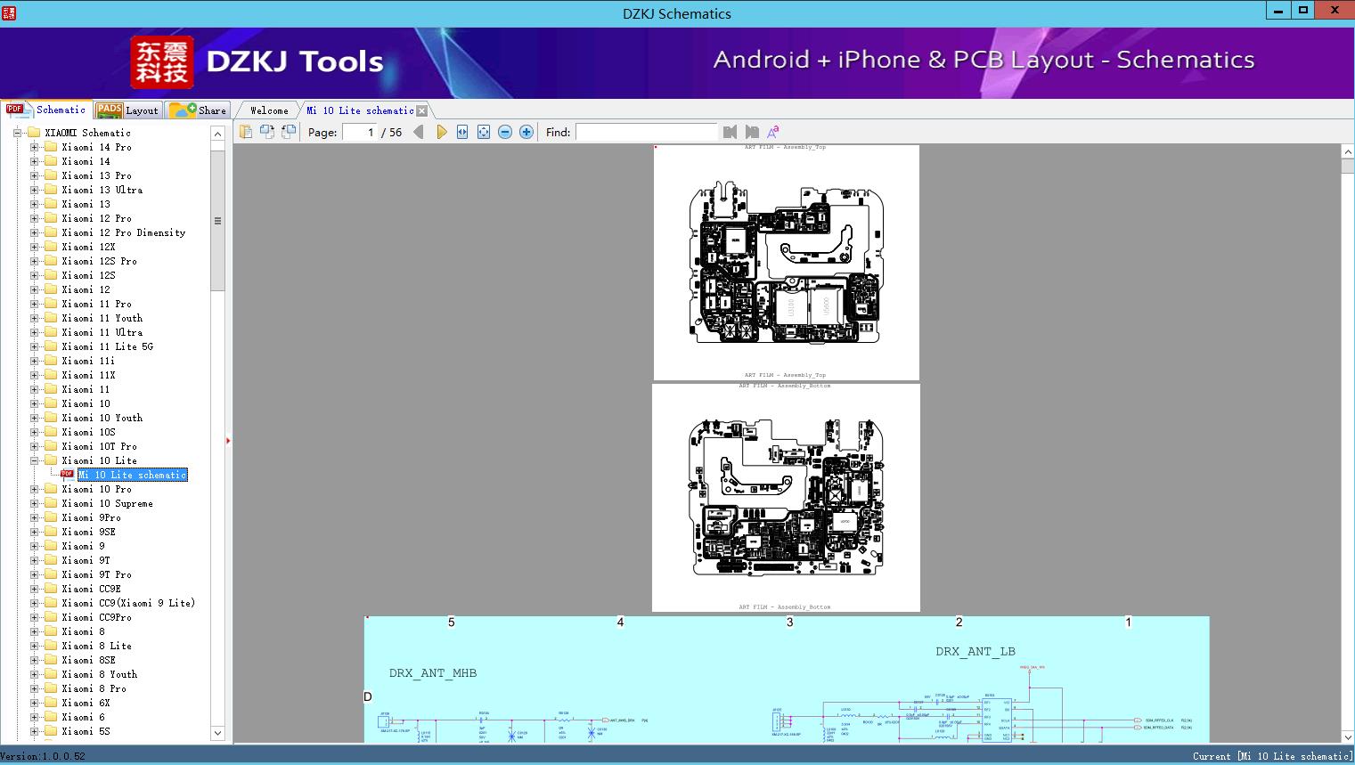The width and height of the screenshot is (1355, 765).
Task: Click the fit width icon
Action: coord(462,132)
